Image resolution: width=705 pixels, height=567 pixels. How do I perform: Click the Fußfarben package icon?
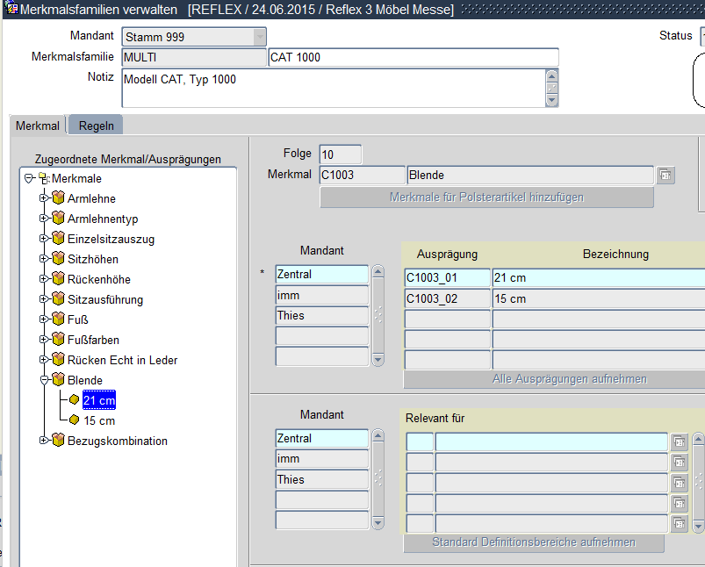pyautogui.click(x=59, y=340)
